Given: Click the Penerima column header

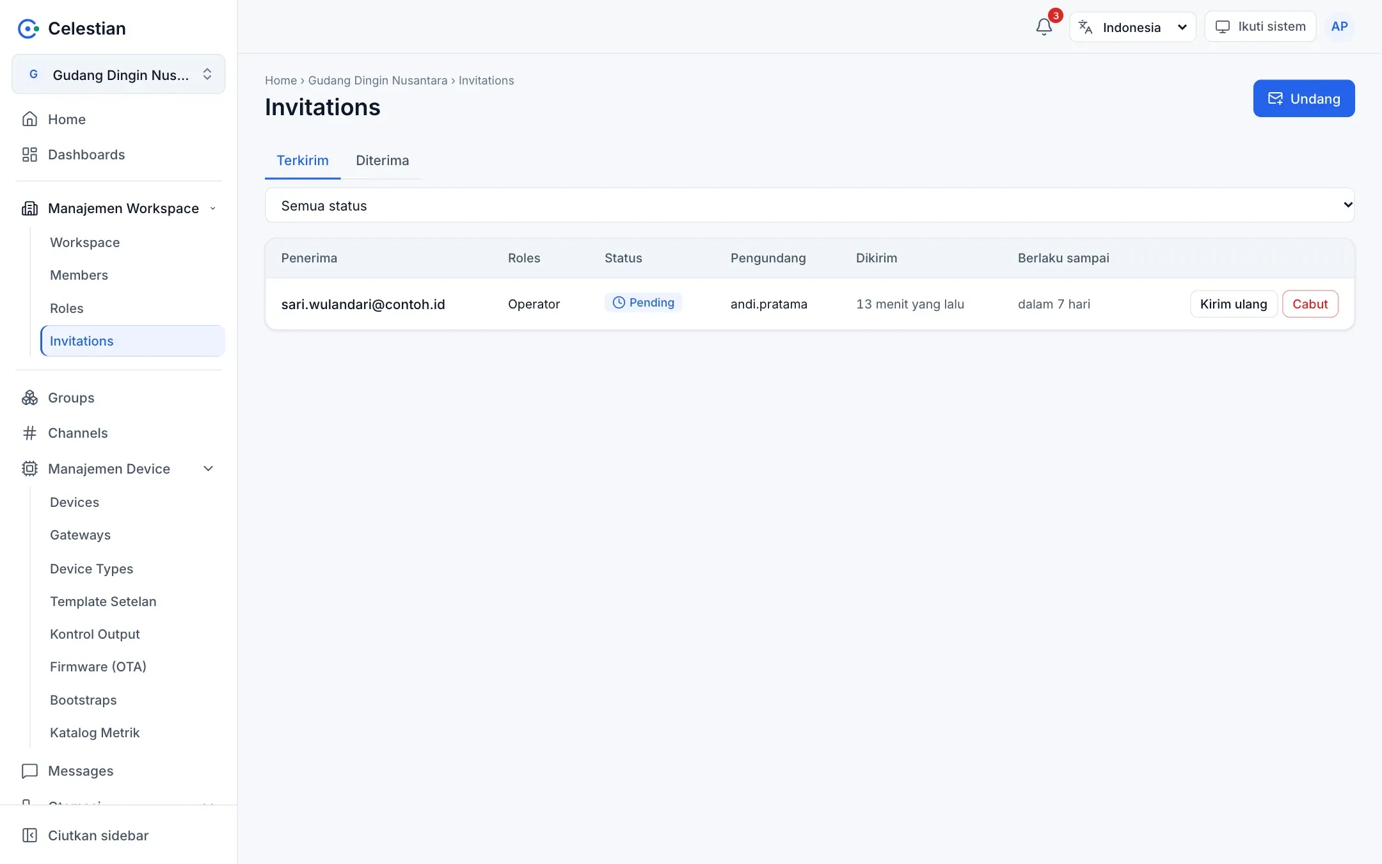Looking at the screenshot, I should click(x=309, y=258).
